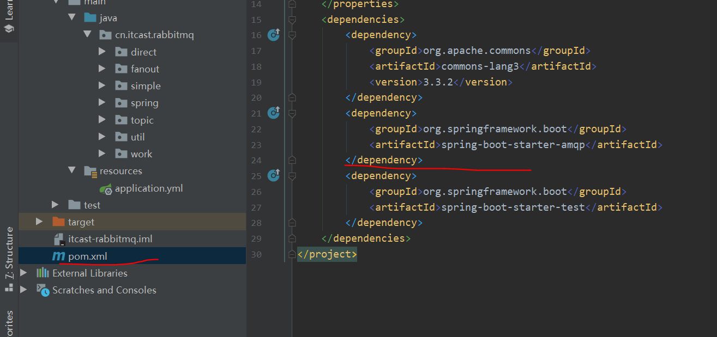Click fold end marker on line 20

[292, 97]
